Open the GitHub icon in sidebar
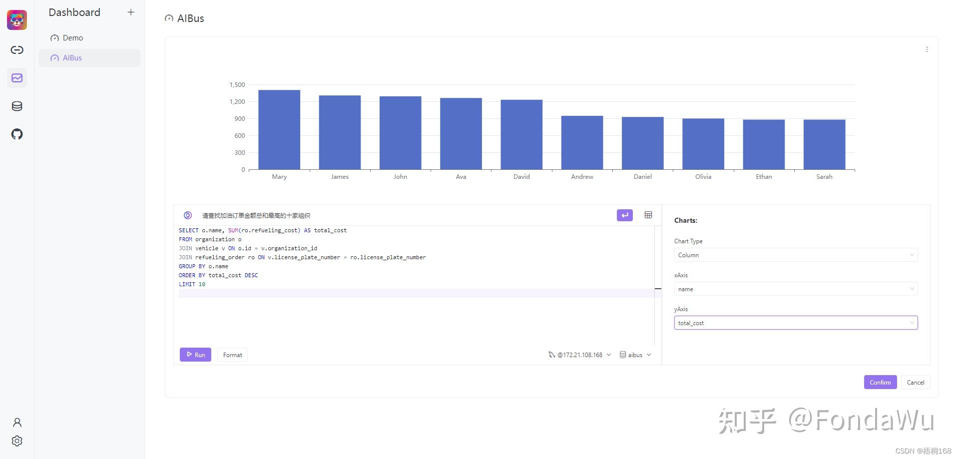Image resolution: width=959 pixels, height=459 pixels. click(17, 134)
